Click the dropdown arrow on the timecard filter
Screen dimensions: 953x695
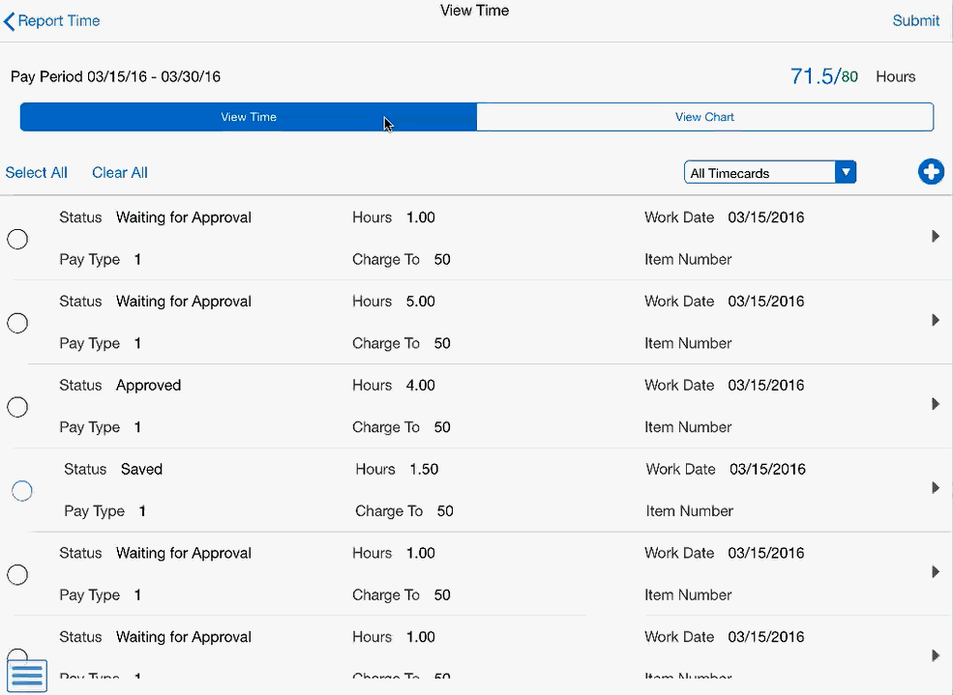[846, 173]
